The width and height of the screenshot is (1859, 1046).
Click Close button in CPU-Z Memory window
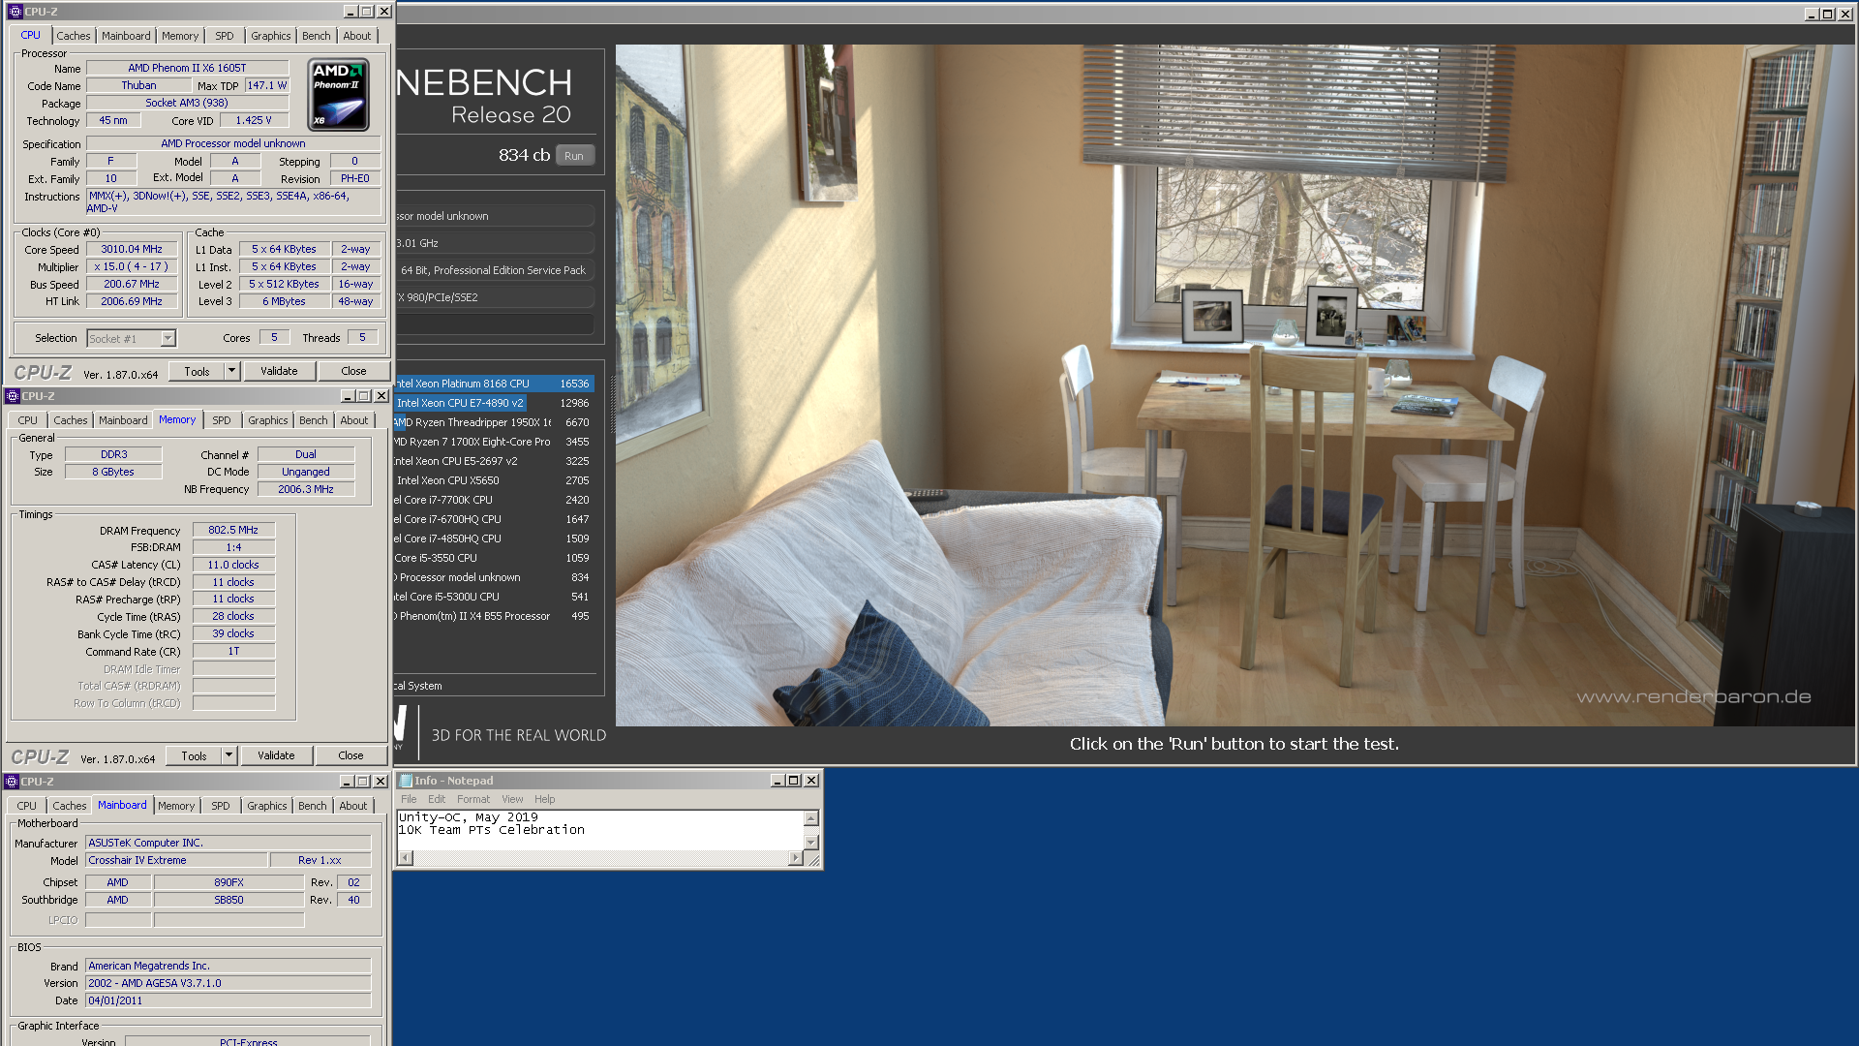tap(350, 755)
